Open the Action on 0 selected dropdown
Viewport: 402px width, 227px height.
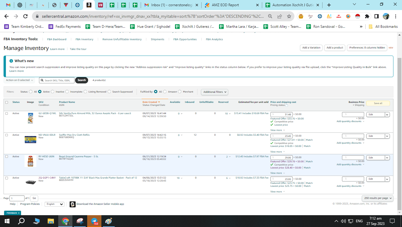pos(19,80)
